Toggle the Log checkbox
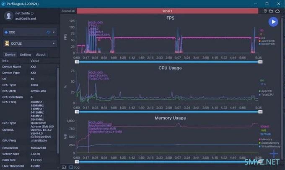The width and height of the screenshot is (285, 170). (x=71, y=167)
